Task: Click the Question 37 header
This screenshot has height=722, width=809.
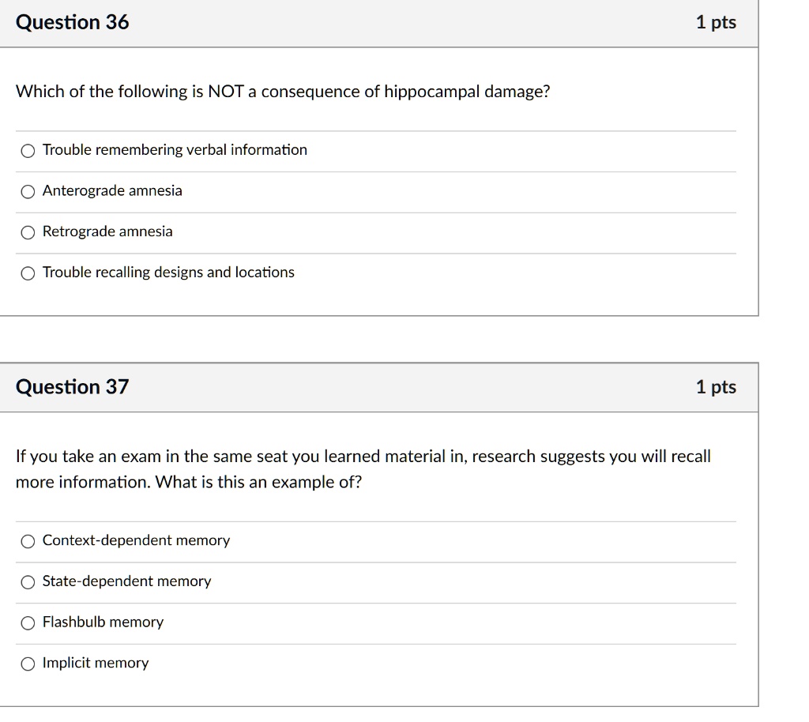Action: click(72, 387)
